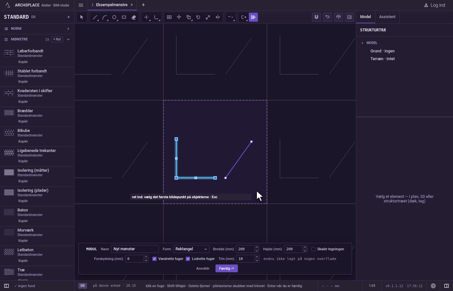Viewport: 453px width, 291px height.
Task: Click Annullér to cancel module
Action: [203, 268]
